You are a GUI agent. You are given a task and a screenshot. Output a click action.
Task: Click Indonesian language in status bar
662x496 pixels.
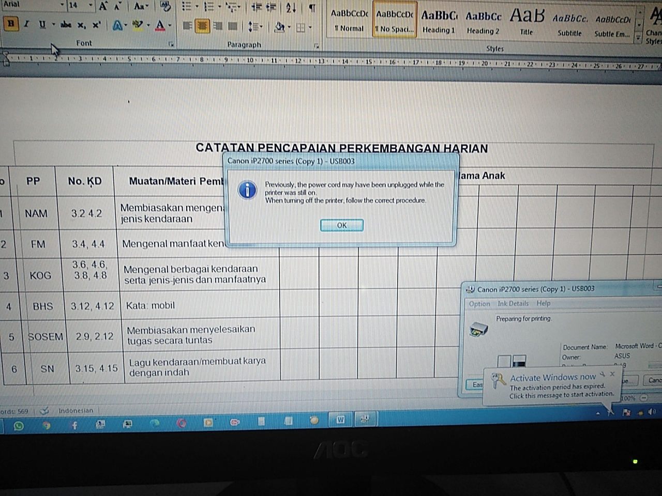[76, 411]
